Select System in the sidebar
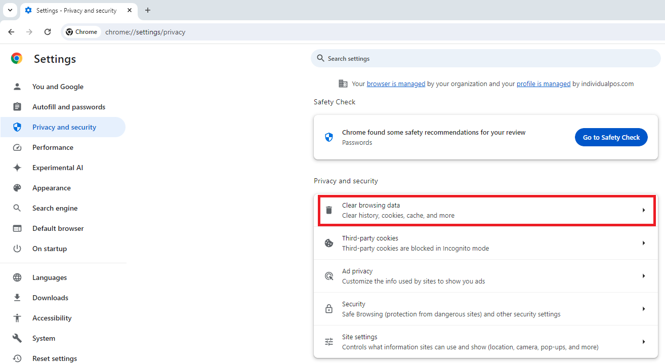The height and width of the screenshot is (364, 665). 63,338
